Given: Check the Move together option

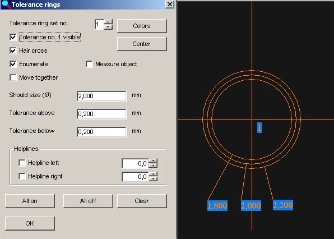Looking at the screenshot, I should 13,77.
